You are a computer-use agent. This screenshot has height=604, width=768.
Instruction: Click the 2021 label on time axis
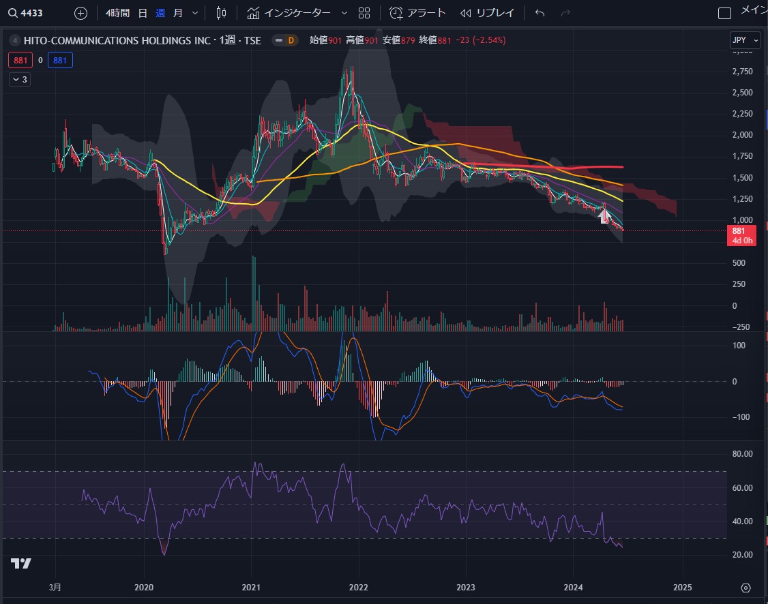point(251,588)
